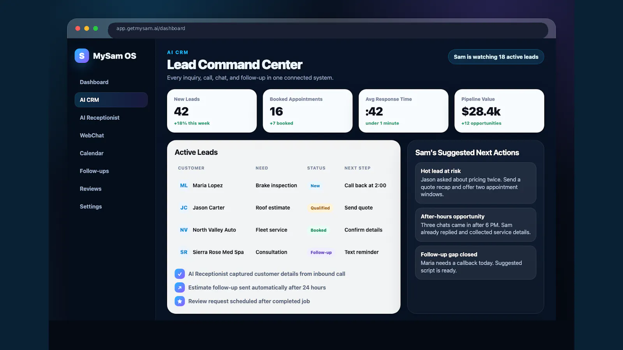Click the 'Roof estimate' need cell
The width and height of the screenshot is (623, 350).
click(273, 208)
